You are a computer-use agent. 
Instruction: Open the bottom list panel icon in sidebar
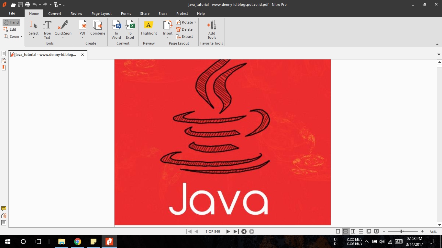point(4,223)
